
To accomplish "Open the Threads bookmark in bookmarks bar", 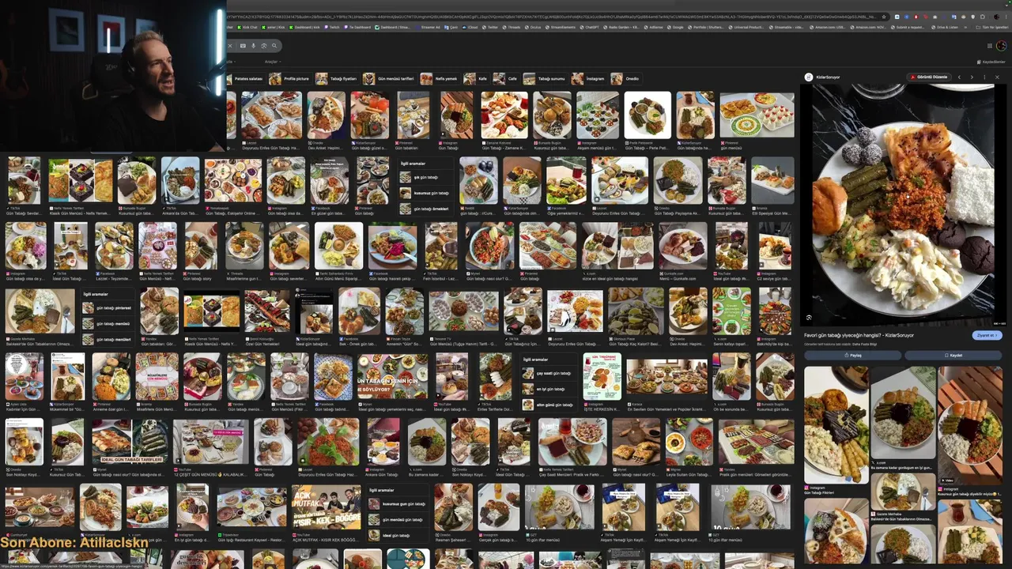I will pyautogui.click(x=511, y=27).
